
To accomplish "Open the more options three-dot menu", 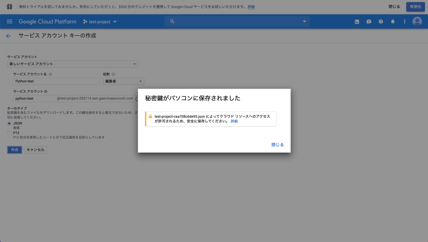I will pos(404,21).
